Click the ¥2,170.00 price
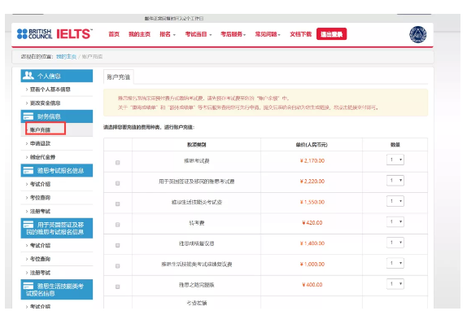 [312, 161]
